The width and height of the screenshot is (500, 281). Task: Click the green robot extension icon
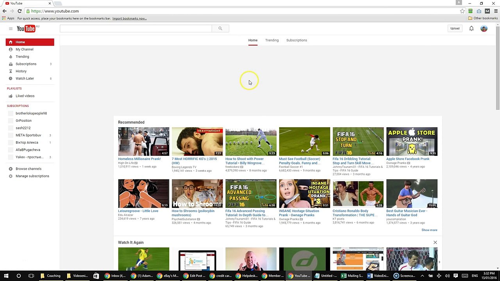(471, 11)
